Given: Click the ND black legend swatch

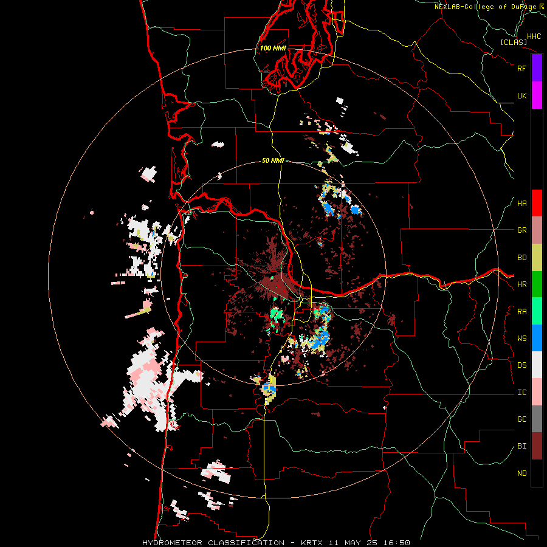Looking at the screenshot, I should pos(537,473).
